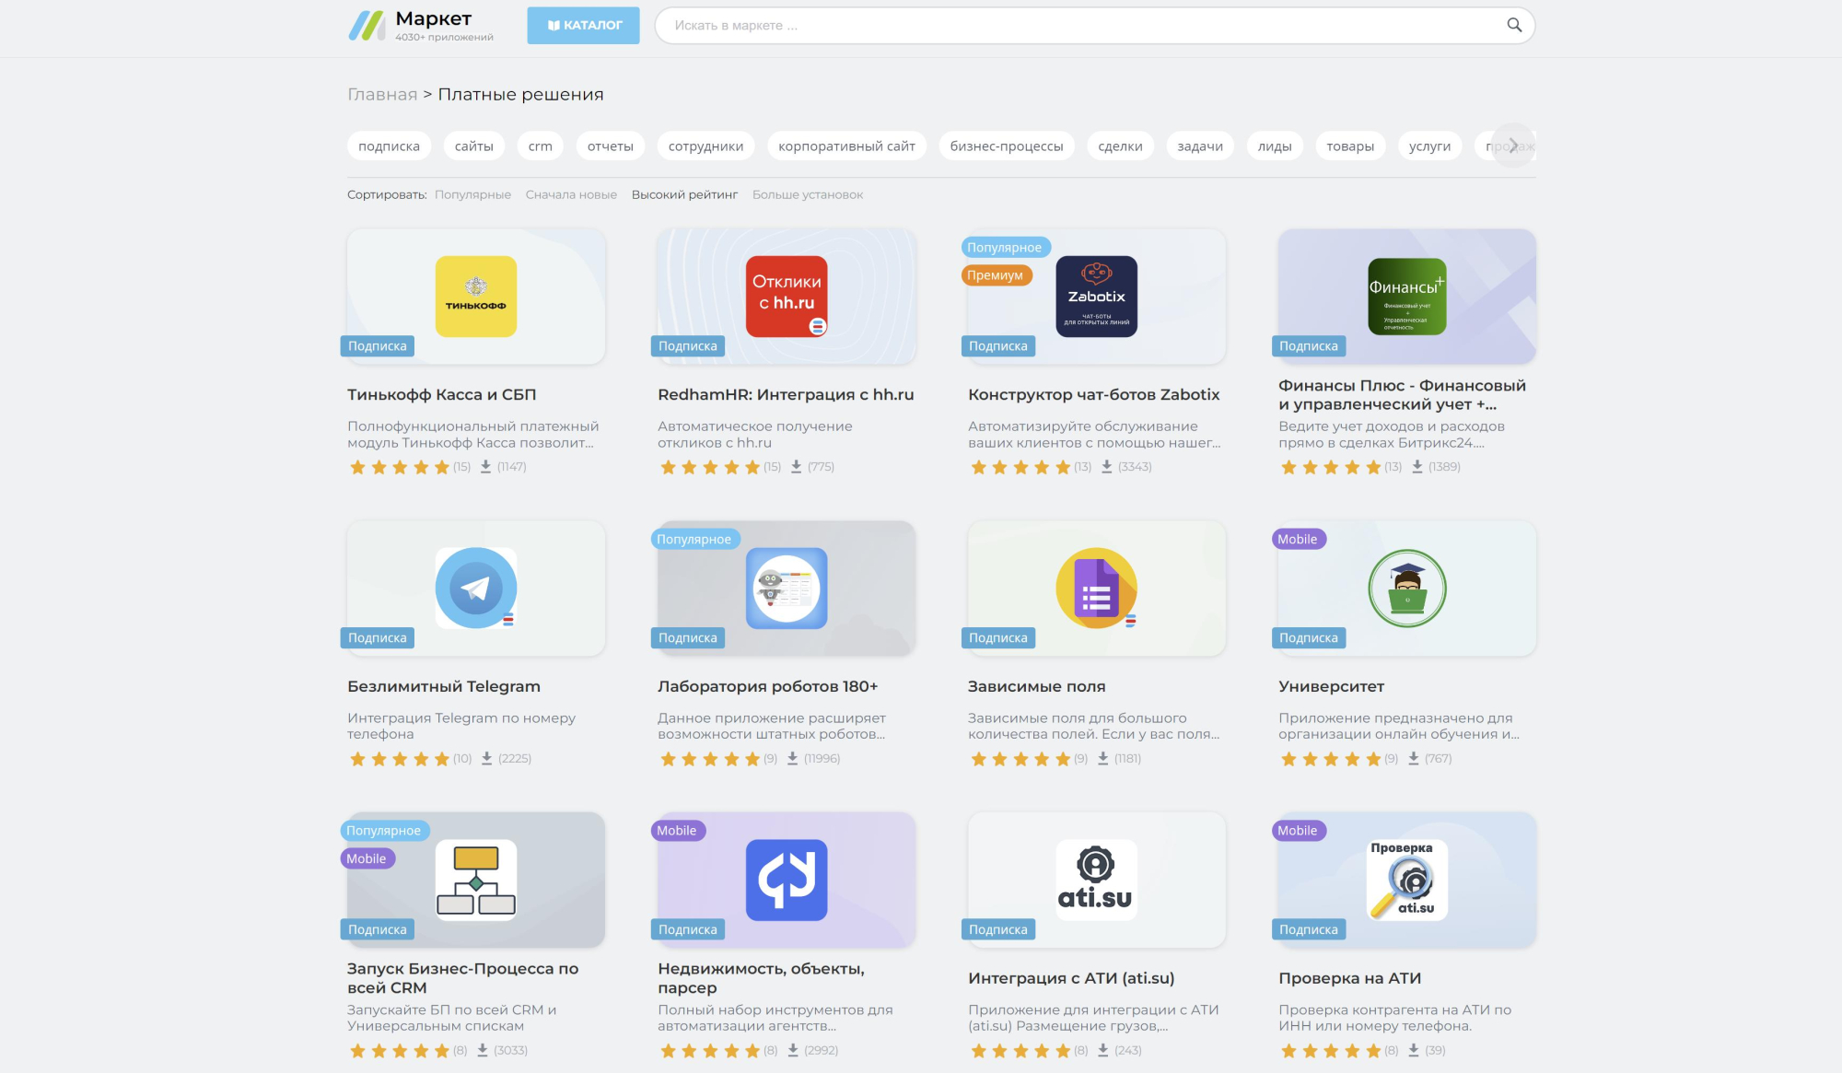The image size is (1842, 1073).
Task: Open Безлимитный Telegram title
Action: coord(444,687)
